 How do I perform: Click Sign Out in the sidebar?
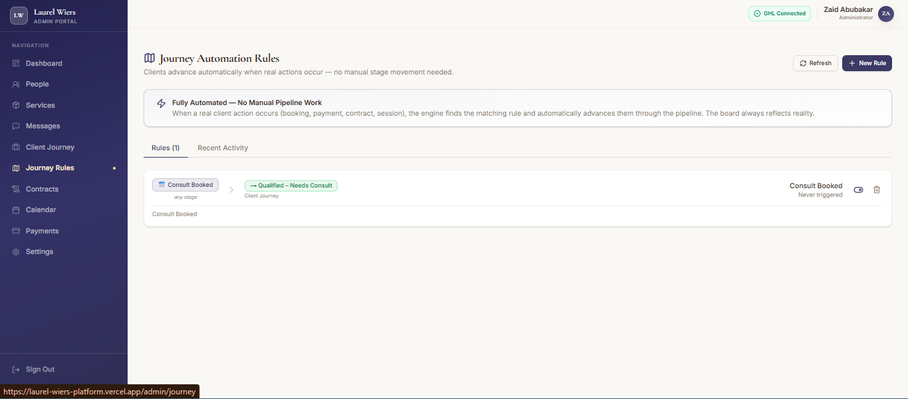coord(40,369)
